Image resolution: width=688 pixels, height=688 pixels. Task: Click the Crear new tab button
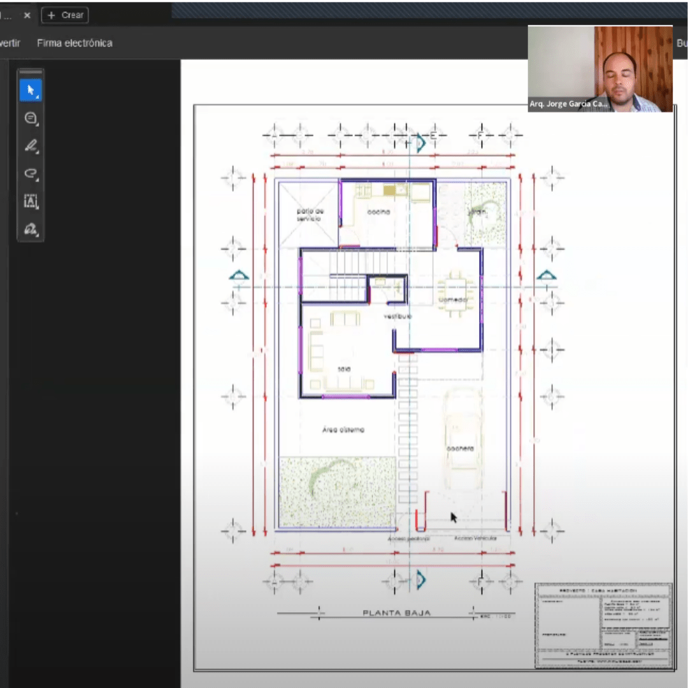pyautogui.click(x=65, y=15)
